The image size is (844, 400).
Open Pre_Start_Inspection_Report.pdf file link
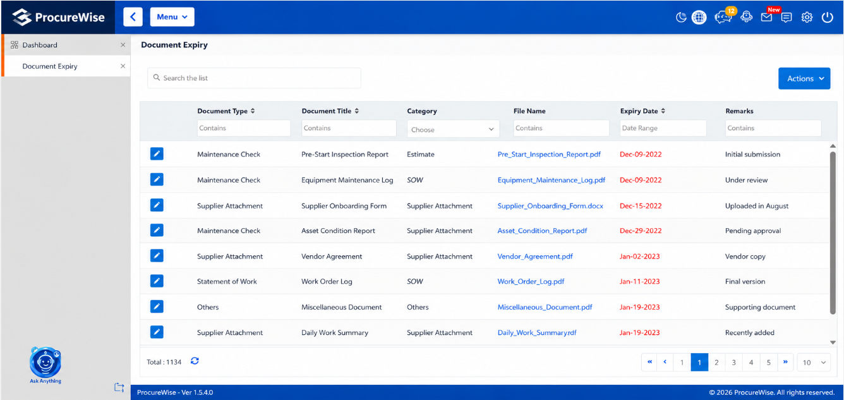click(549, 154)
